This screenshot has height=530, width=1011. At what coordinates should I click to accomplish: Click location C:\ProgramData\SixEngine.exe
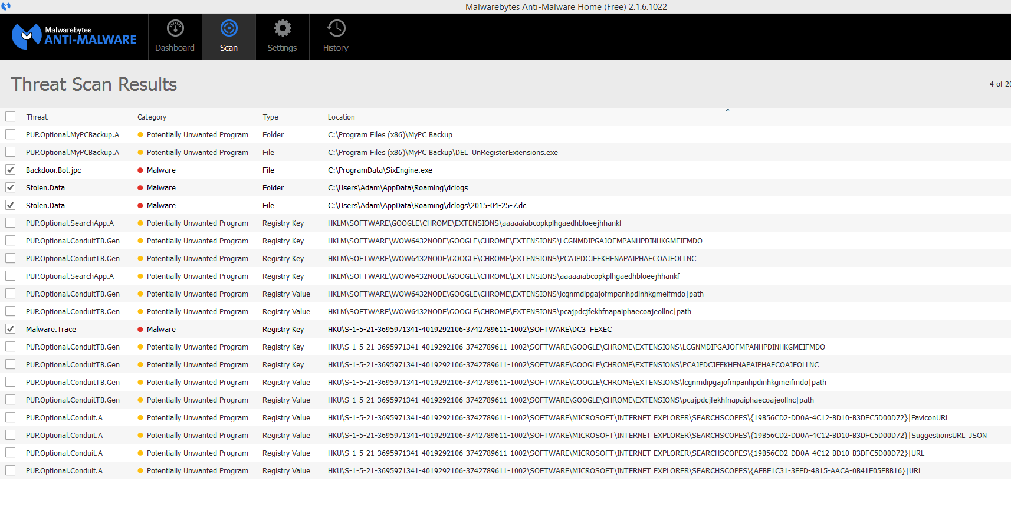[x=380, y=170]
